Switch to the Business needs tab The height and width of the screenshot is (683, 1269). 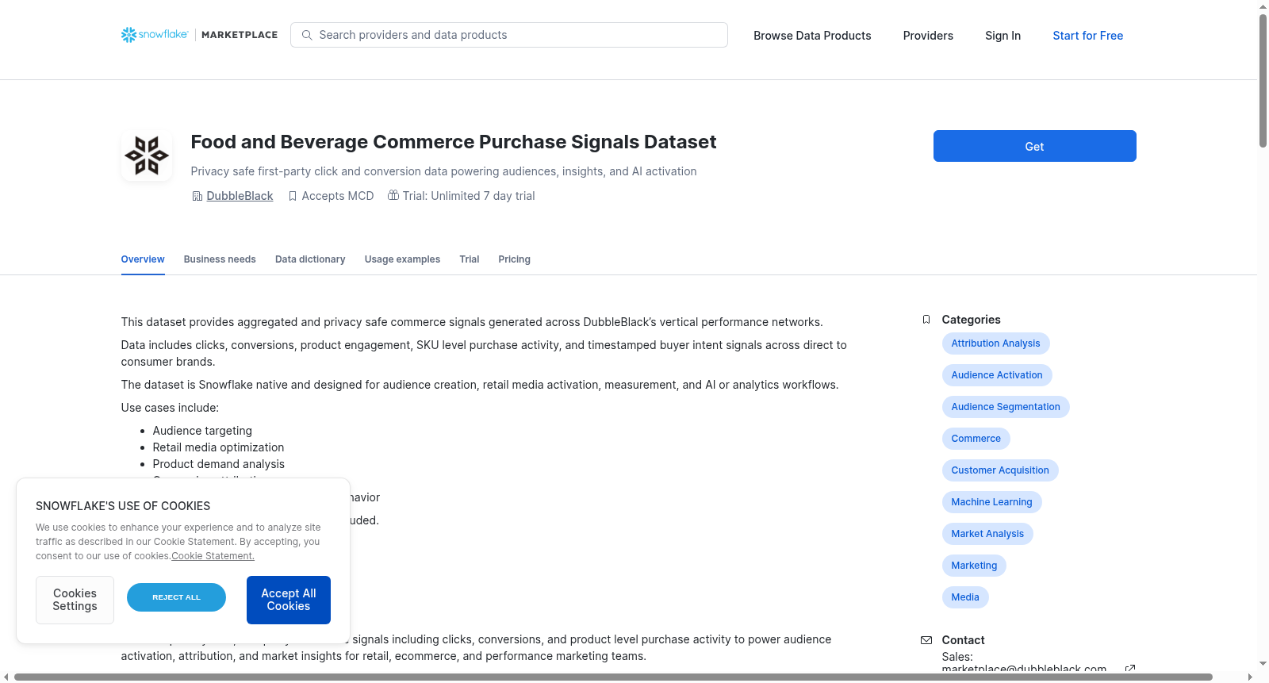pos(220,259)
